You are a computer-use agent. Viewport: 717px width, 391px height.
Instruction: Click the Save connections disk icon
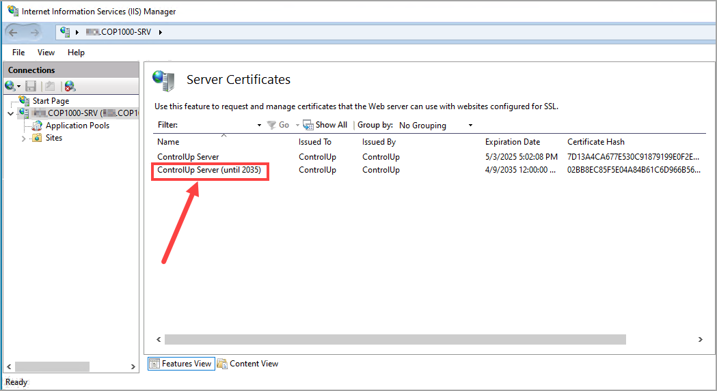31,86
